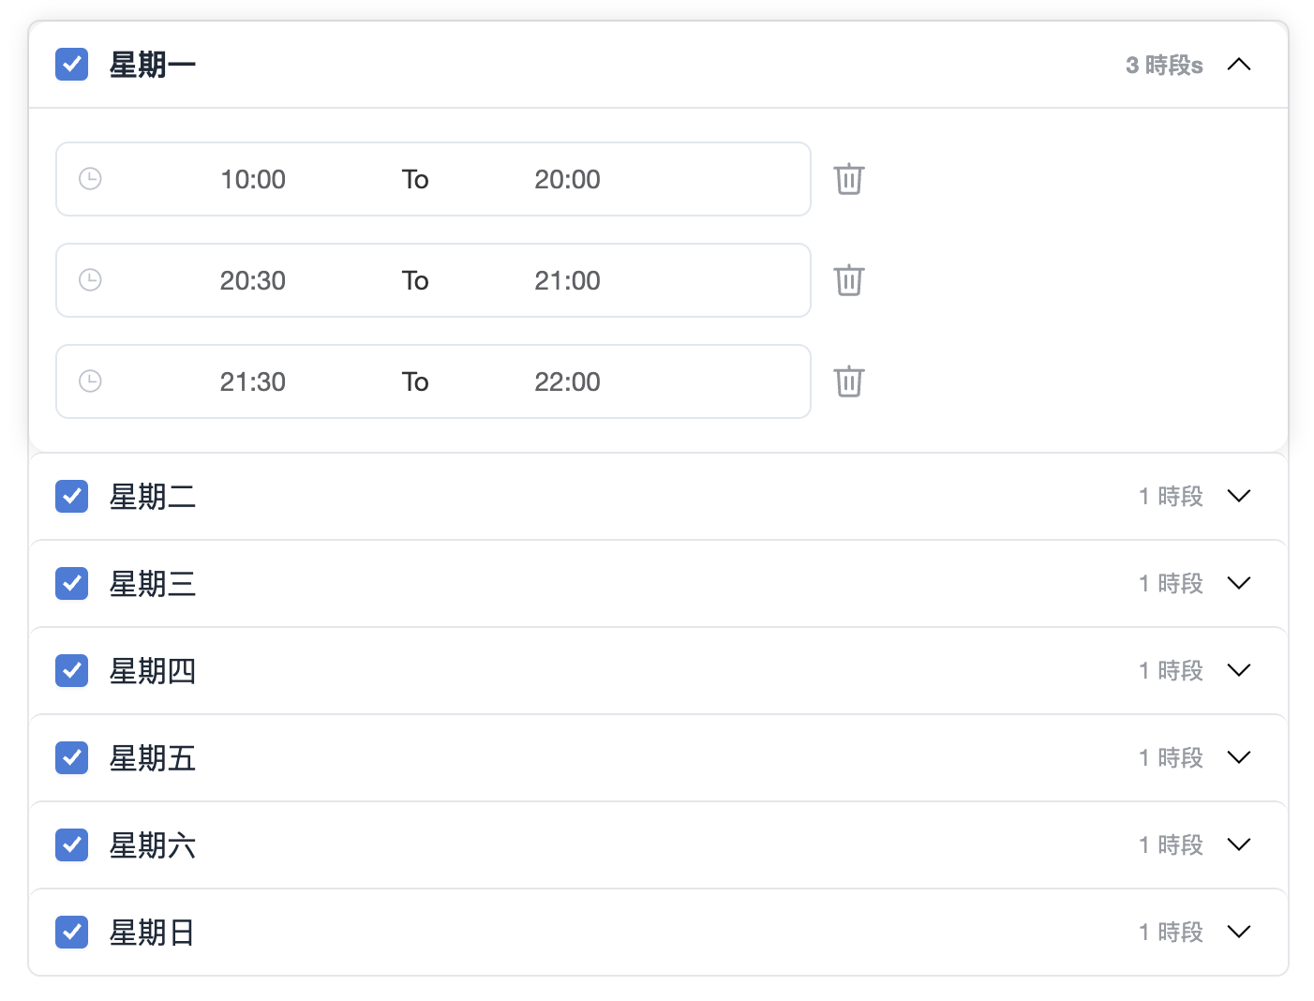Uncheck the 星期一 checkbox
The width and height of the screenshot is (1314, 1001).
coord(72,65)
